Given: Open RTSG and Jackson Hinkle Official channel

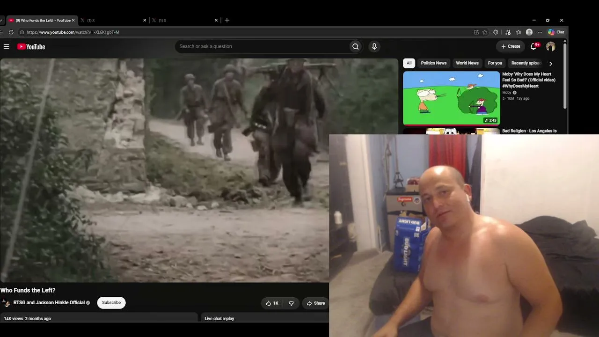Looking at the screenshot, I should 49,303.
